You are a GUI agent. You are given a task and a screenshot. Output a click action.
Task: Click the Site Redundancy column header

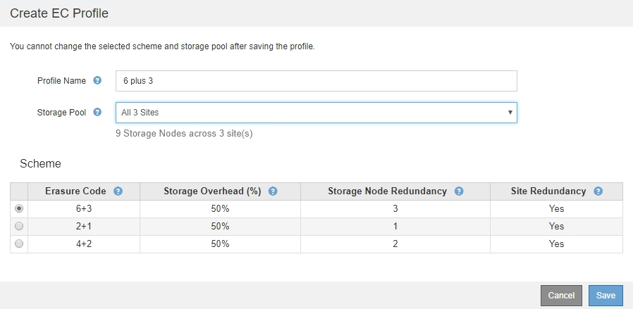pos(548,191)
